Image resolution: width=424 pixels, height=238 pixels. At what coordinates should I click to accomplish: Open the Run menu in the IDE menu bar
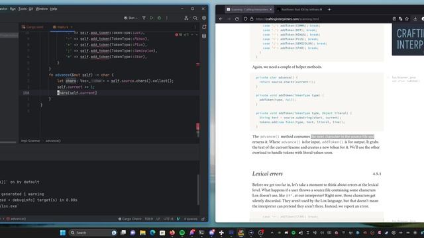tap(13, 9)
